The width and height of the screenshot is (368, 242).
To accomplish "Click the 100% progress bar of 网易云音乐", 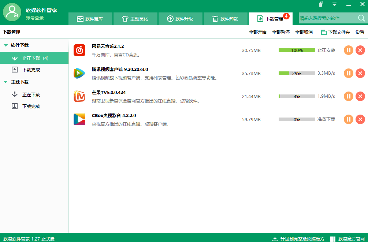I will click(x=297, y=50).
